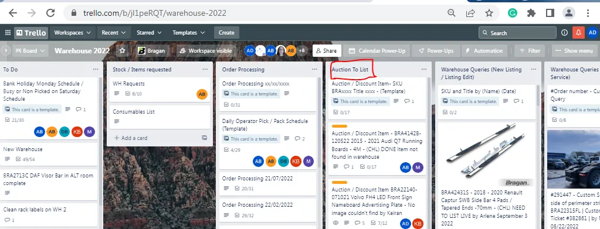This screenshot has height=229, width=600.
Task: Open running boards product image thumbnail
Action: pyautogui.click(x=487, y=155)
